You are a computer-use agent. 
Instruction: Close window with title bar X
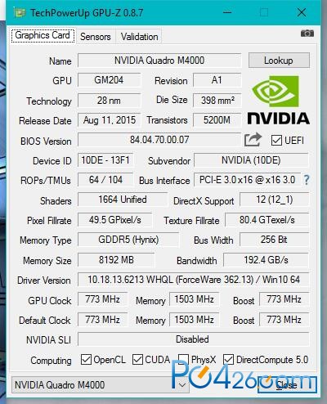coord(302,12)
